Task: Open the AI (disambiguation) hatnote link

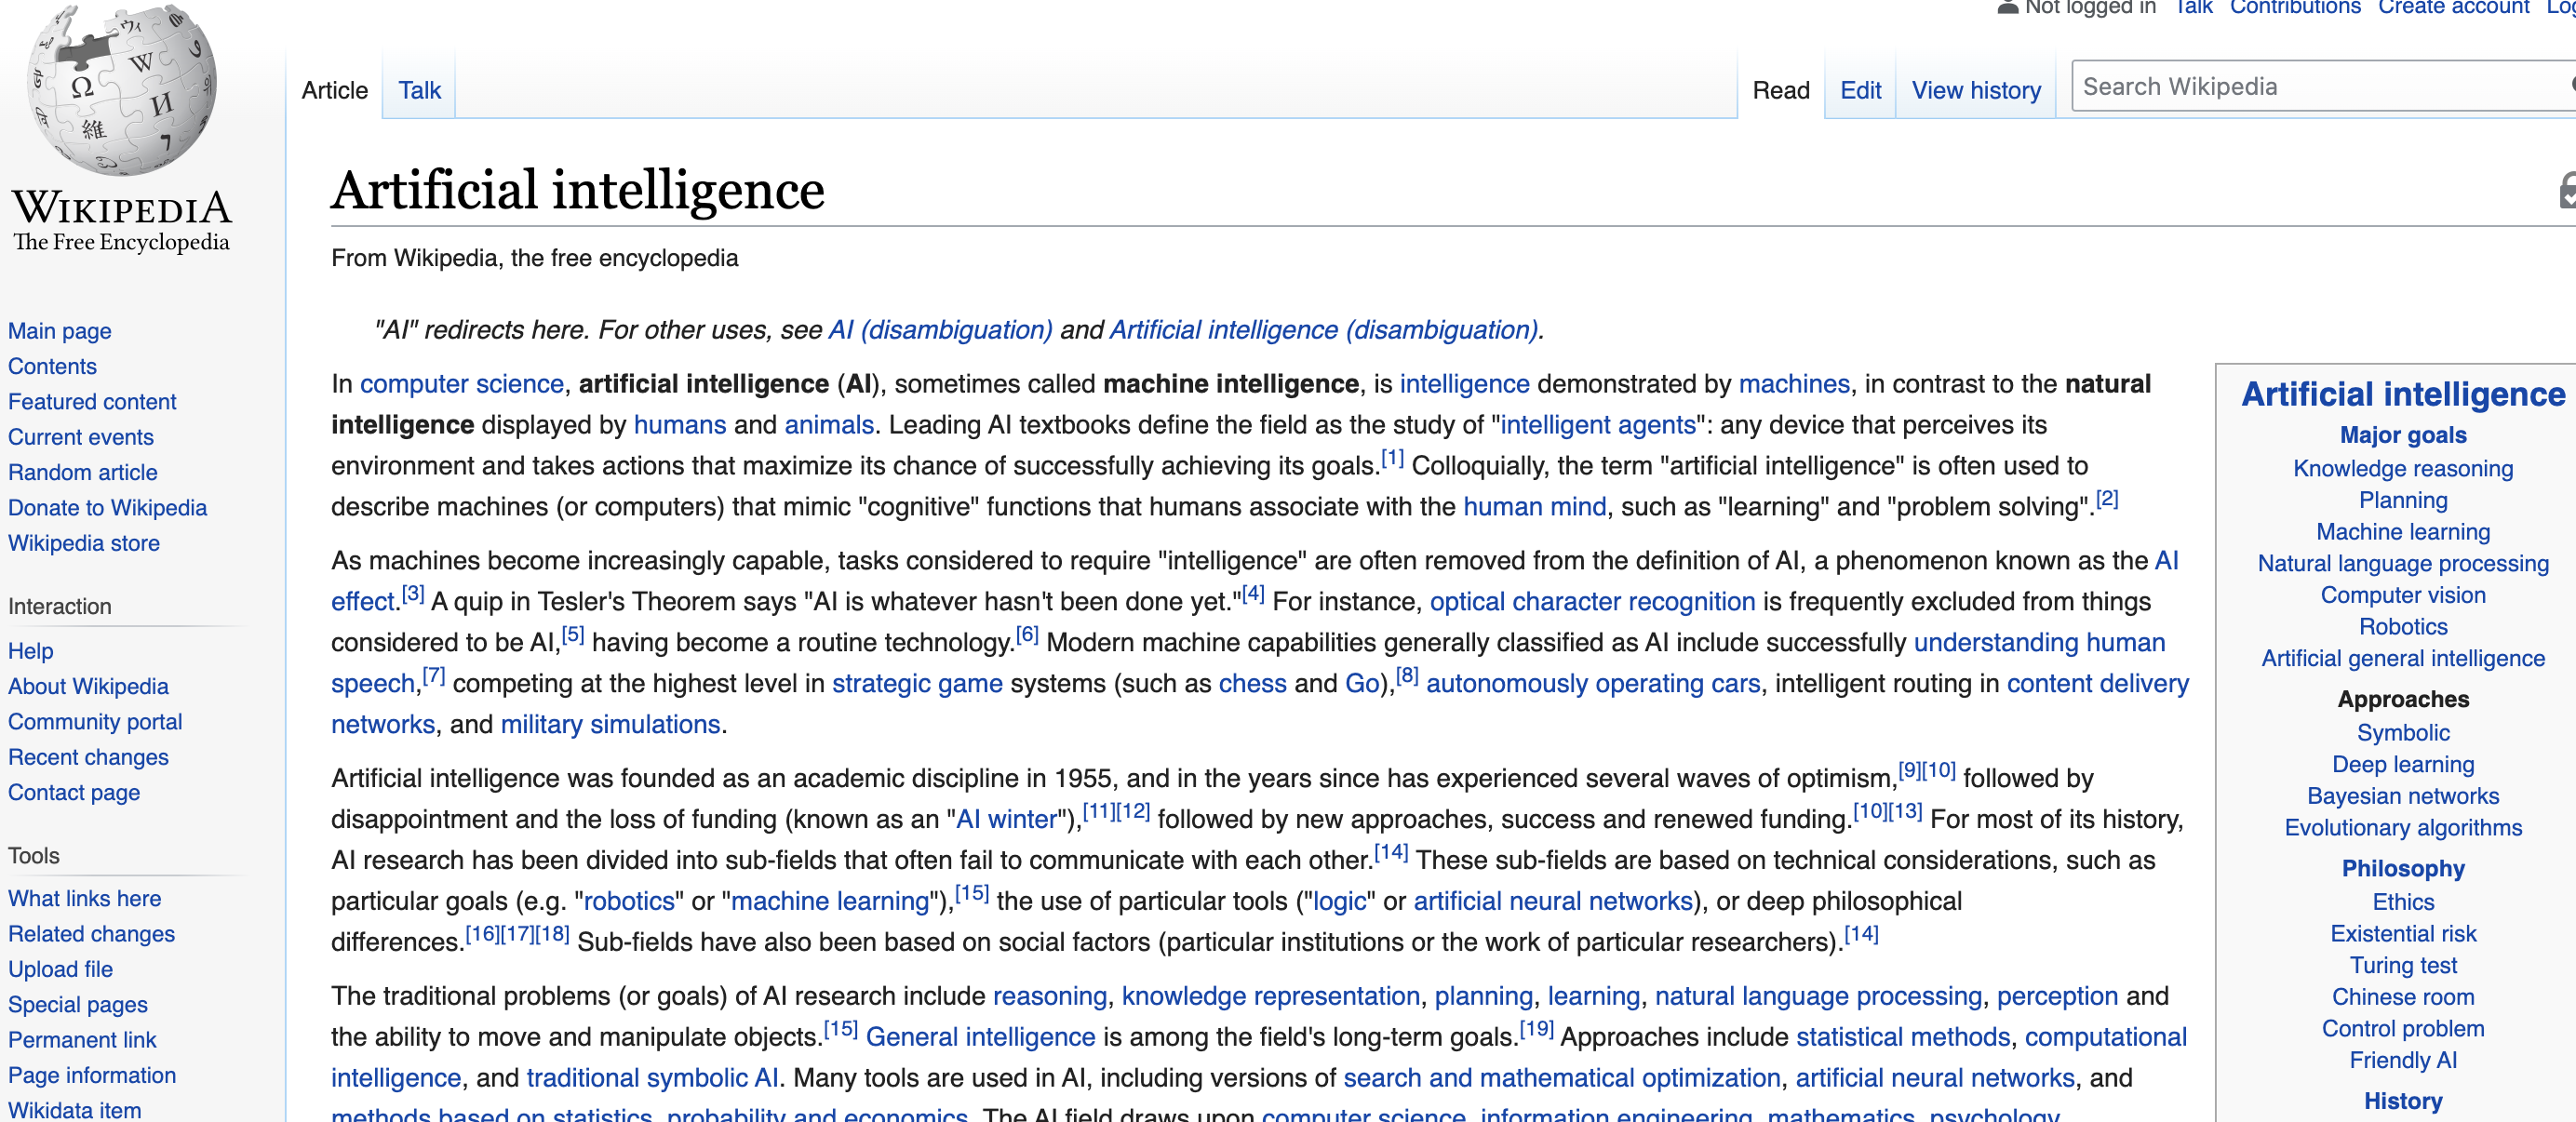Action: (940, 330)
